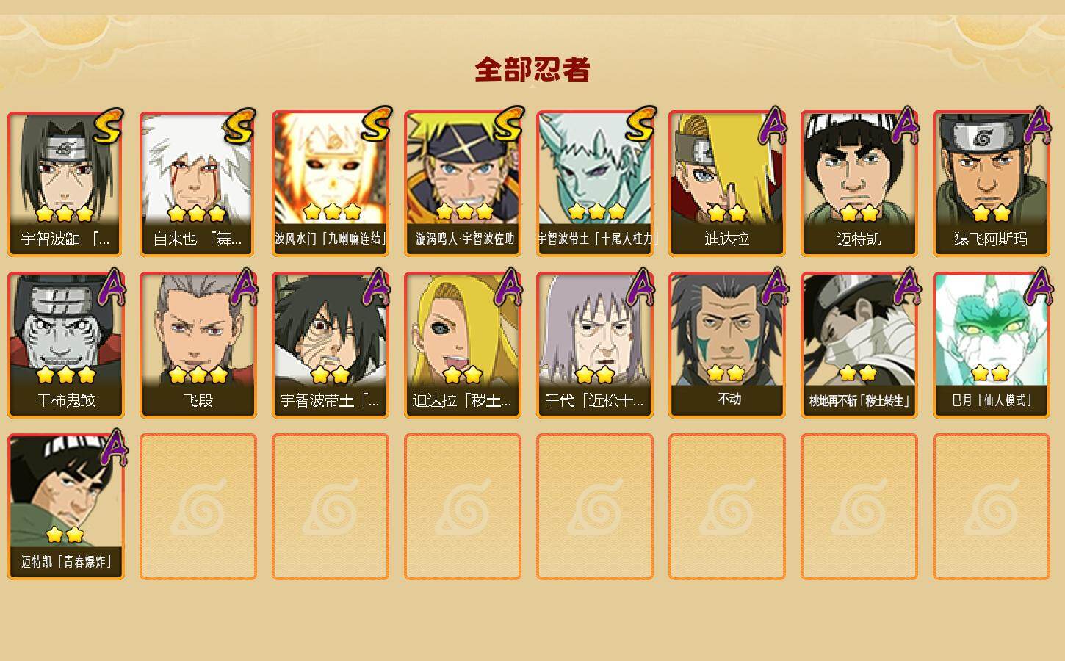The height and width of the screenshot is (661, 1065).
Task: Open the 迈特凯「青春爆炸」 card
Action: pyautogui.click(x=66, y=507)
